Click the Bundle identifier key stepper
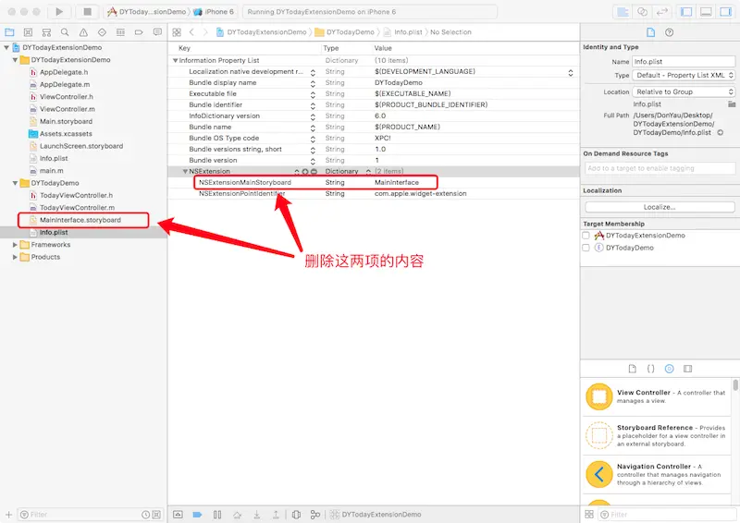 coord(313,105)
